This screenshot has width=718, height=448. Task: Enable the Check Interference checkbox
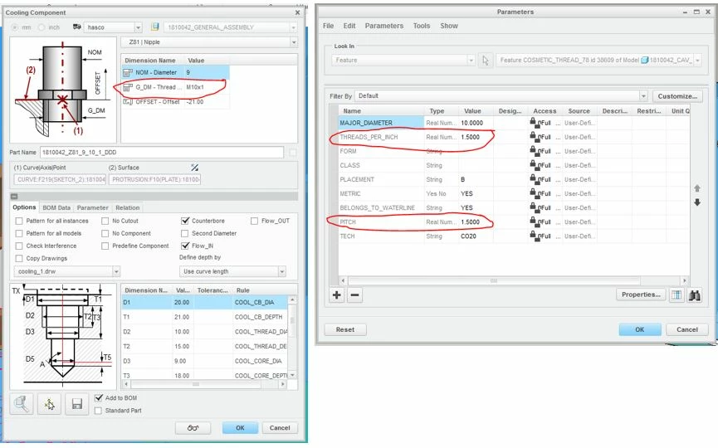coord(19,246)
